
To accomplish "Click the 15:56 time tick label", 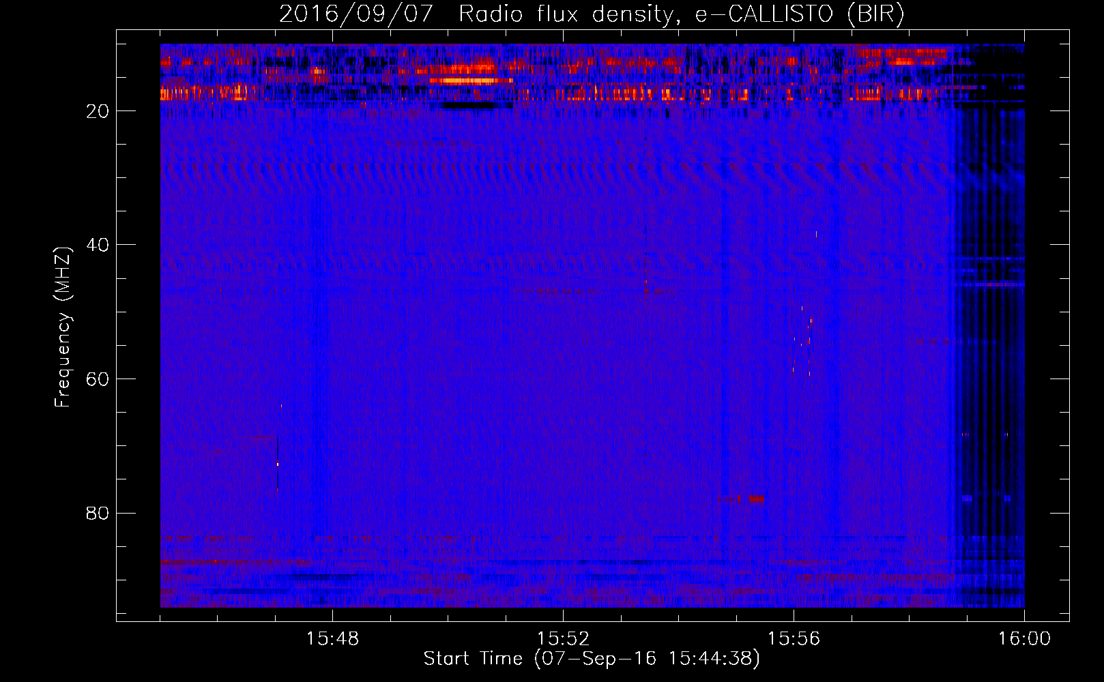I will [794, 639].
